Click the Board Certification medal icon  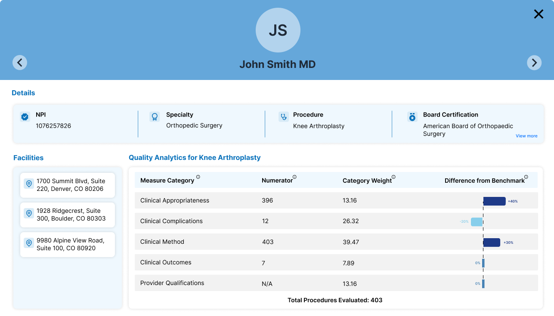412,117
